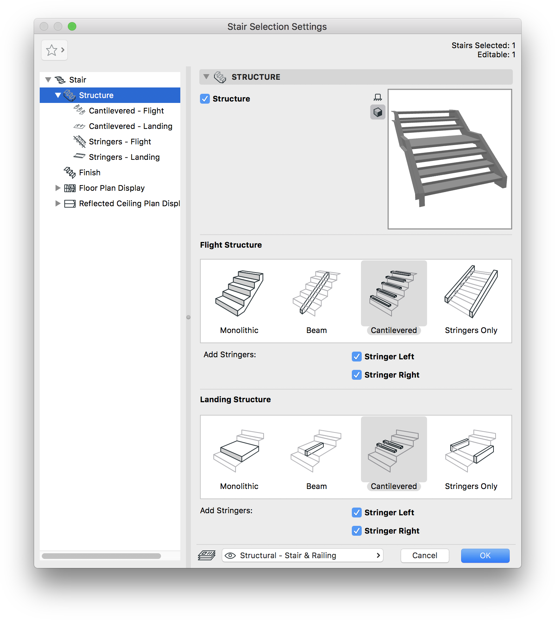The width and height of the screenshot is (555, 620).
Task: Click the Stringers - Flight icon
Action: [79, 142]
